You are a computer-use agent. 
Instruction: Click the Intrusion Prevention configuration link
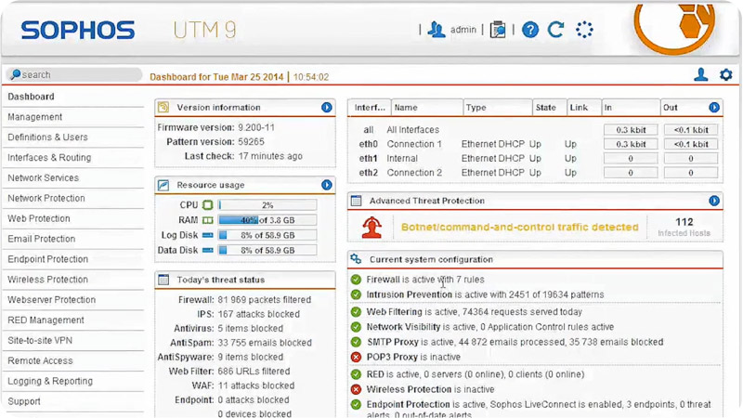coord(409,294)
